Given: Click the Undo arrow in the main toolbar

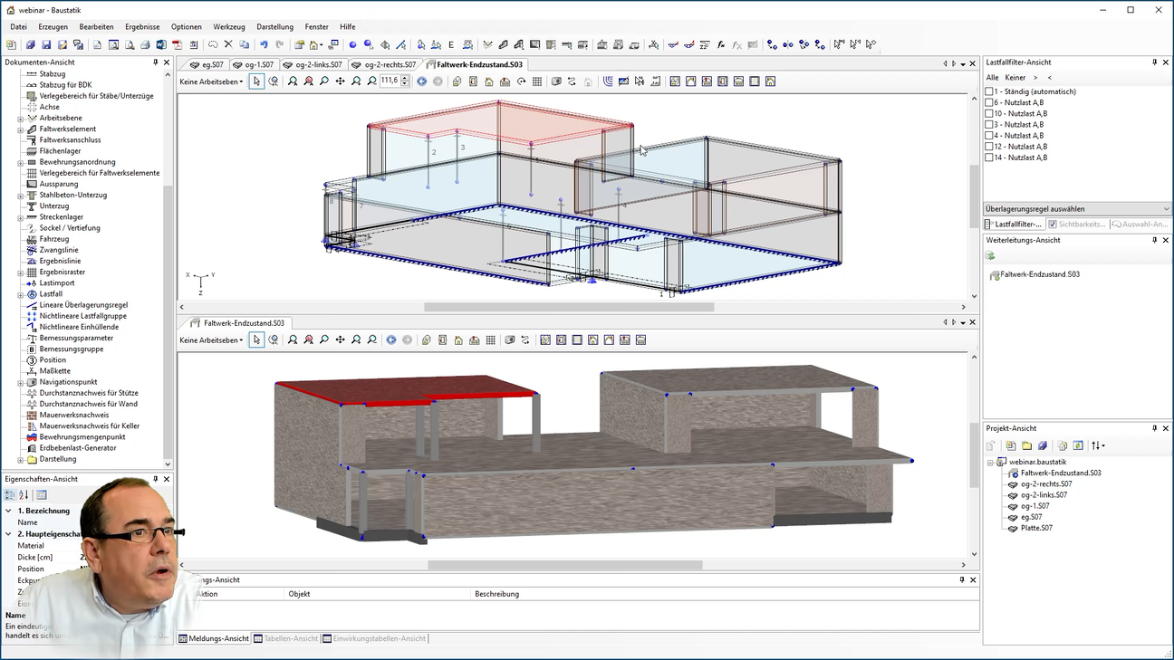Looking at the screenshot, I should pyautogui.click(x=264, y=44).
